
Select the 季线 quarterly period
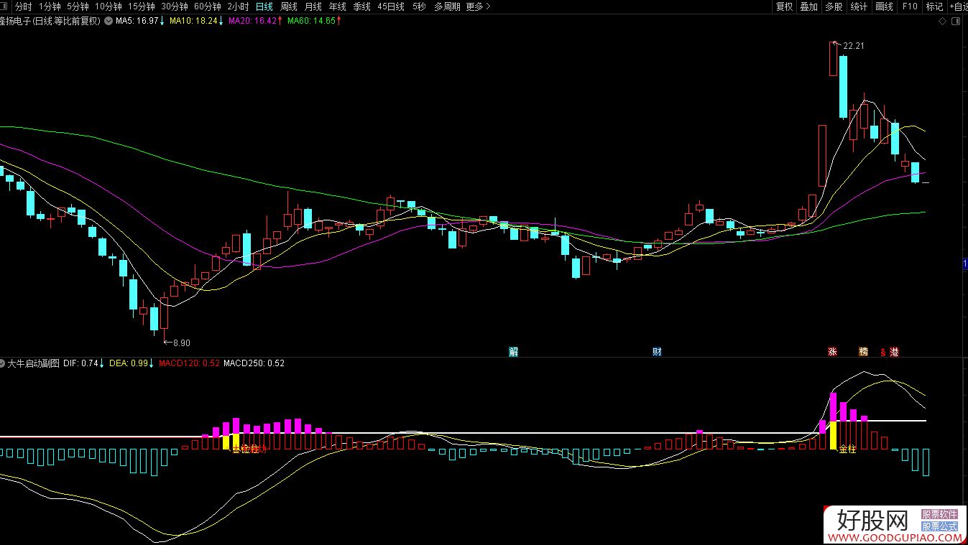(x=361, y=6)
